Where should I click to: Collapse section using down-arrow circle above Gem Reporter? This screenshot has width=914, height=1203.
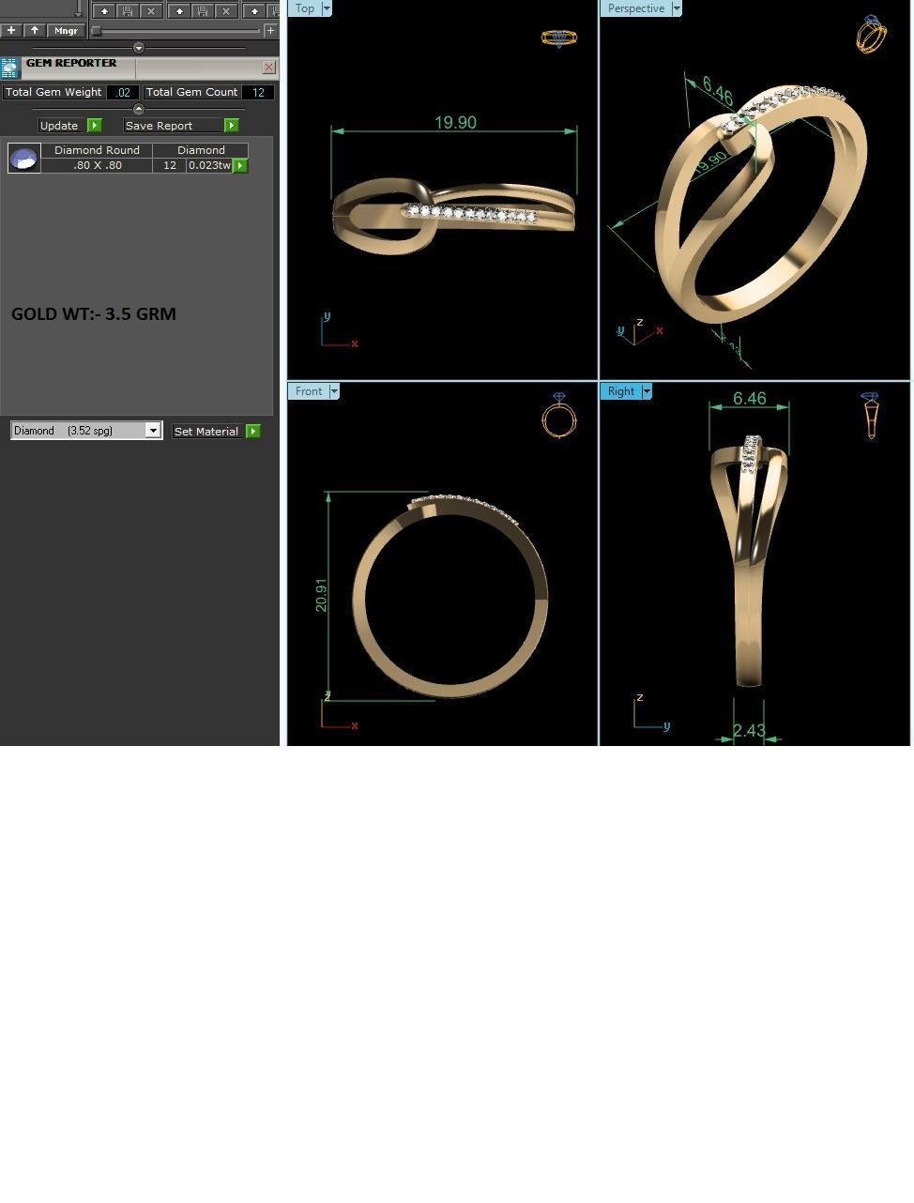coord(139,48)
